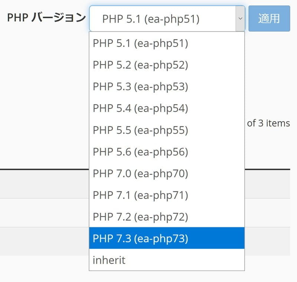Click the PHP バージョン label
The image size is (297, 282).
tap(46, 17)
